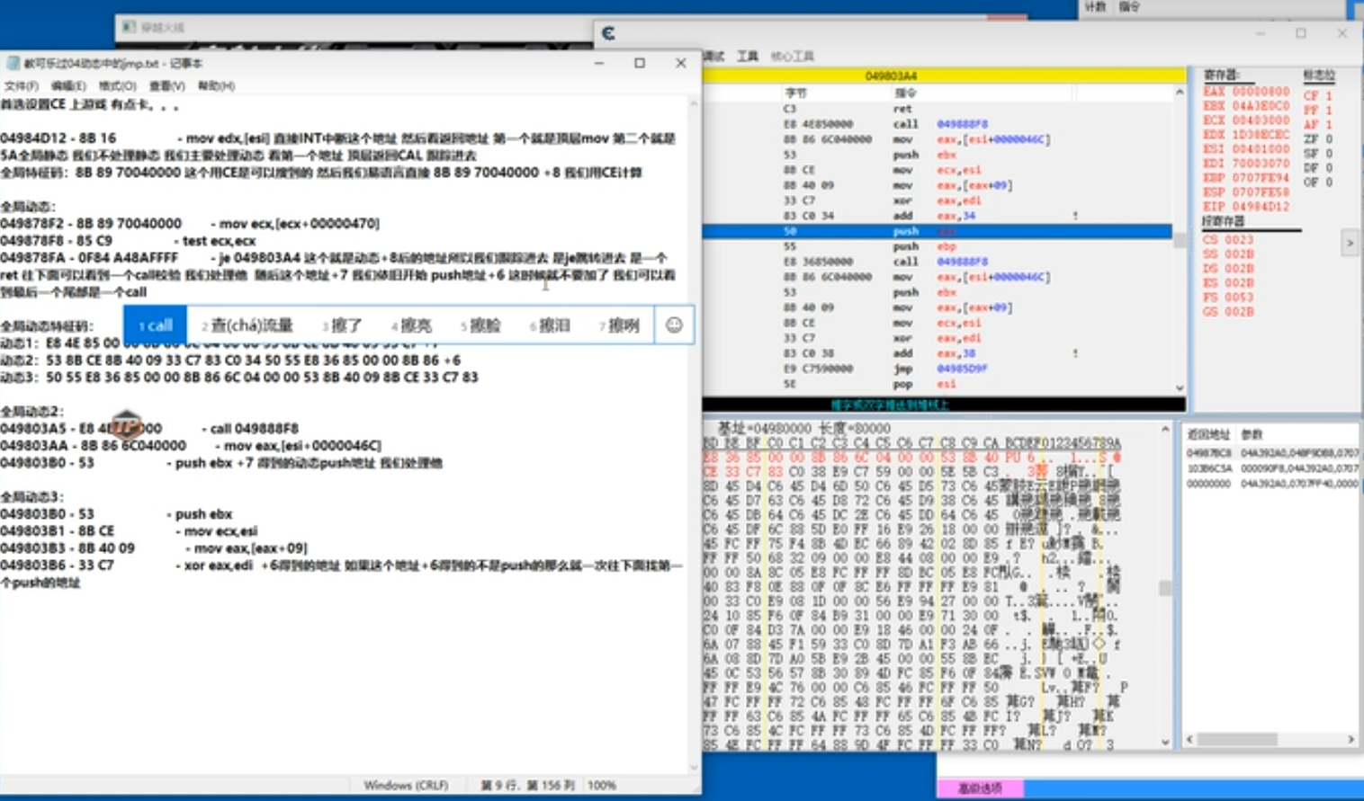Click Notepad vertical scrollbar up arrow
This screenshot has width=1364, height=801.
pos(694,104)
